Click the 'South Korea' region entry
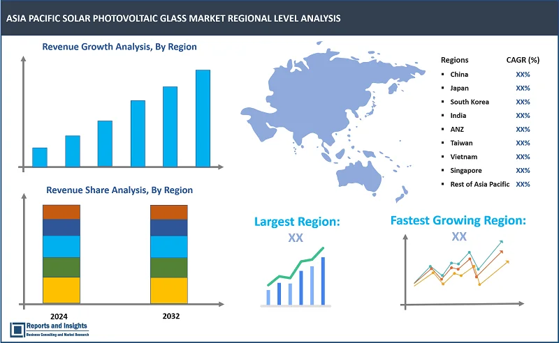The image size is (559, 343). (470, 102)
